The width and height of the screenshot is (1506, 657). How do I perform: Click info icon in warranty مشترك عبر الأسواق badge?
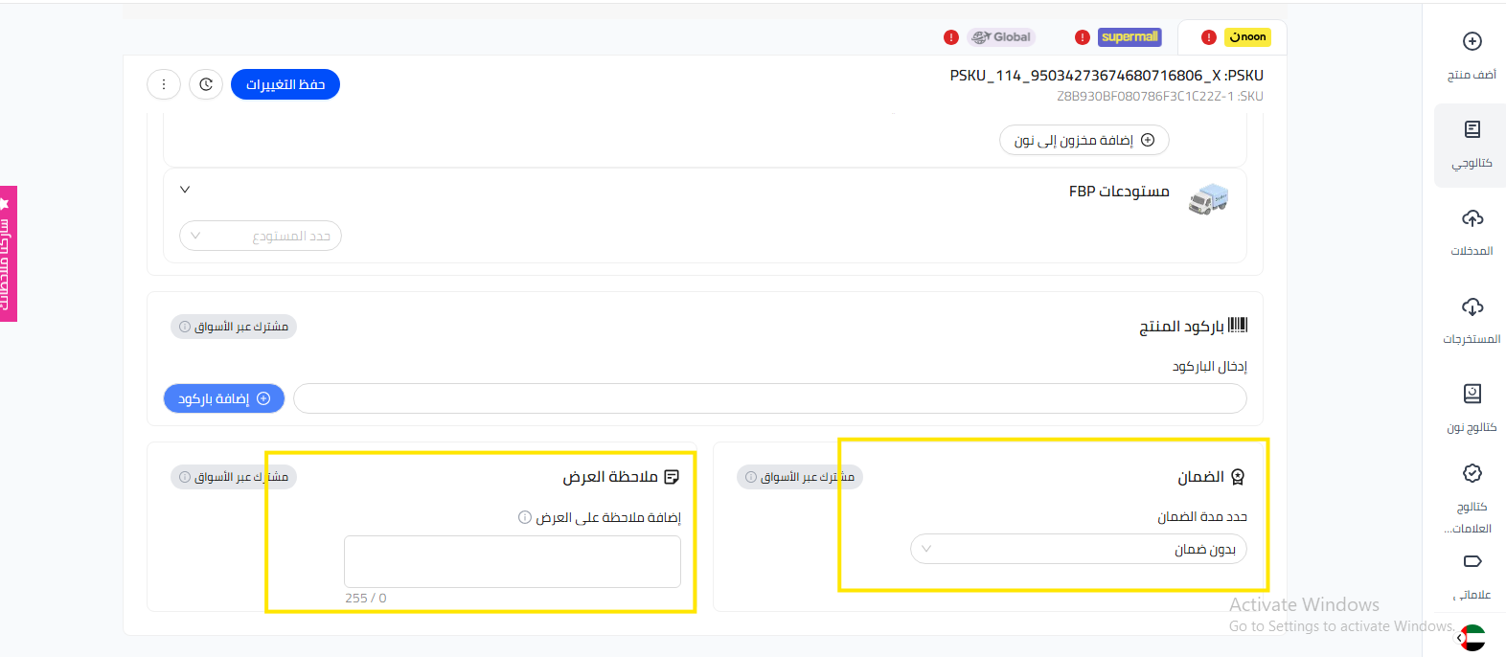point(751,477)
